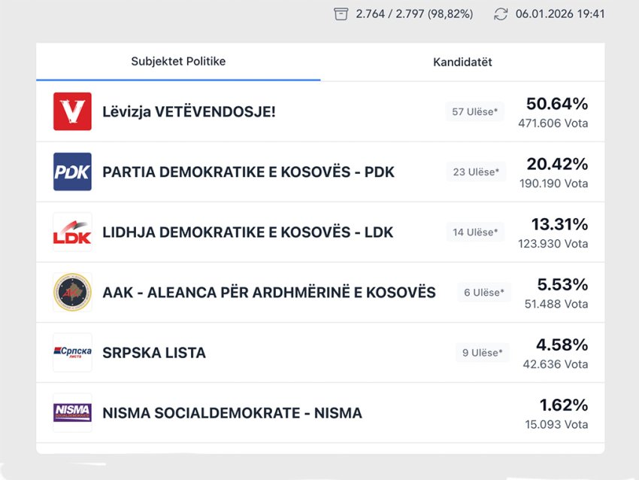
Task: Click the LDK party logo
Action: pos(72,232)
